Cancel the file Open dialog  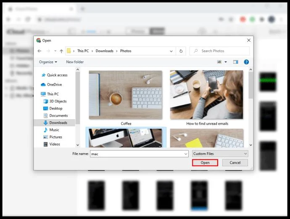click(x=235, y=163)
